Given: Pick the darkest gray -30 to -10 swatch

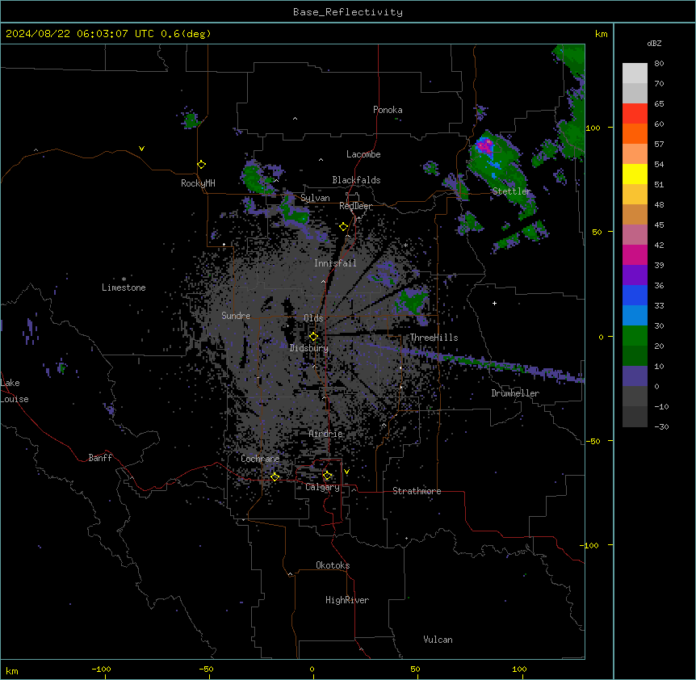Looking at the screenshot, I should coord(635,417).
